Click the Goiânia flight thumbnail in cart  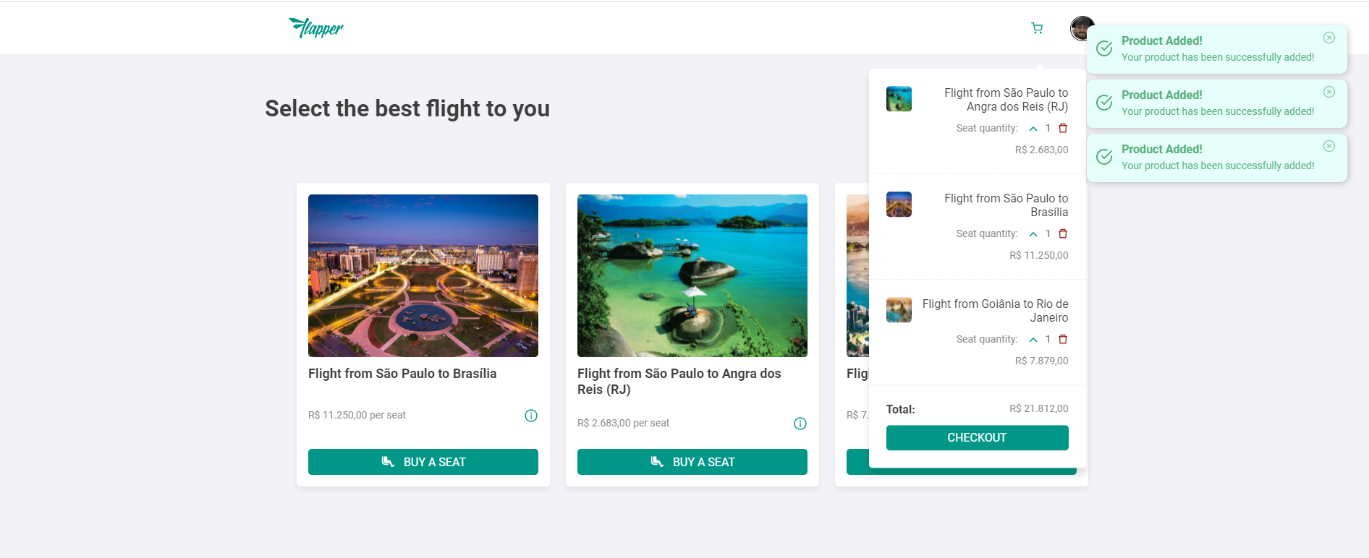click(x=899, y=310)
